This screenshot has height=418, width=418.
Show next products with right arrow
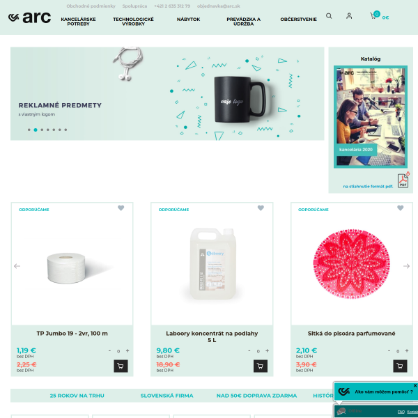tap(406, 266)
